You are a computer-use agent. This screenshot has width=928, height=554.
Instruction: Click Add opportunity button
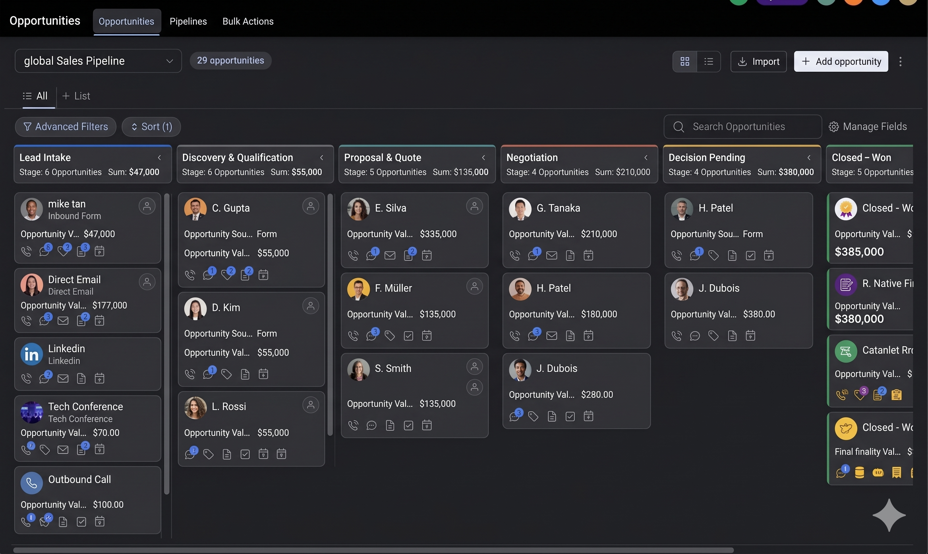(841, 62)
